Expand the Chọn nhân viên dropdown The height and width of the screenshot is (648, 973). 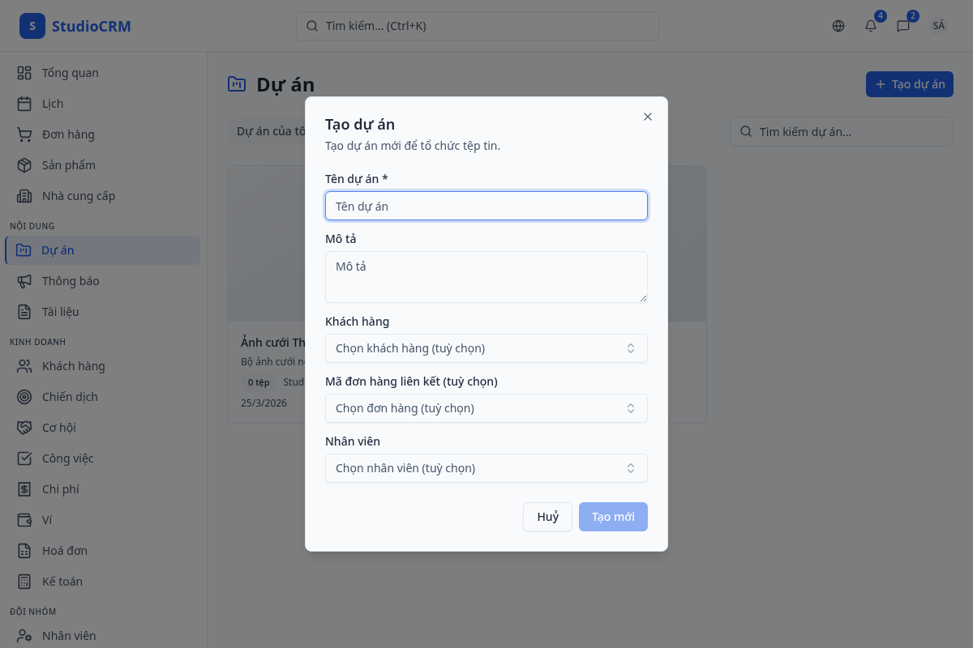point(486,468)
